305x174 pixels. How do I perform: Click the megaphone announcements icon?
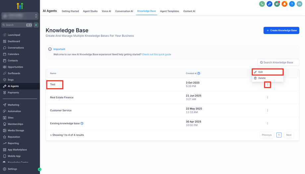click(x=277, y=4)
